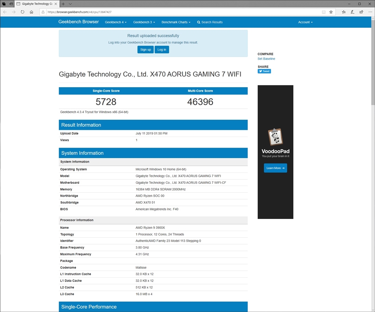This screenshot has width=375, height=312.
Task: Select the Gigabyte Technology tab
Action: (37, 4)
